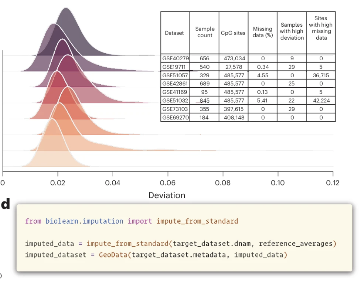Click the GSE51057 dataset name
The height and width of the screenshot is (283, 361).
(175, 75)
